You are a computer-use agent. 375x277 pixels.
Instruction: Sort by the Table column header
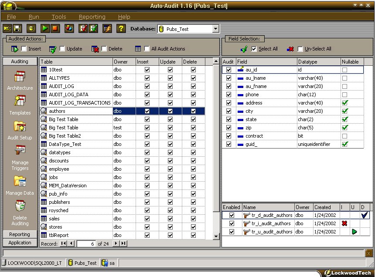click(x=76, y=61)
